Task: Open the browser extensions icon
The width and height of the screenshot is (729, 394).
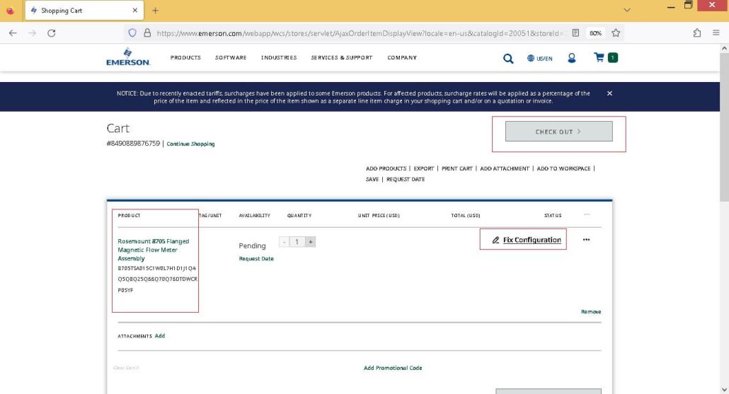Action: [697, 33]
